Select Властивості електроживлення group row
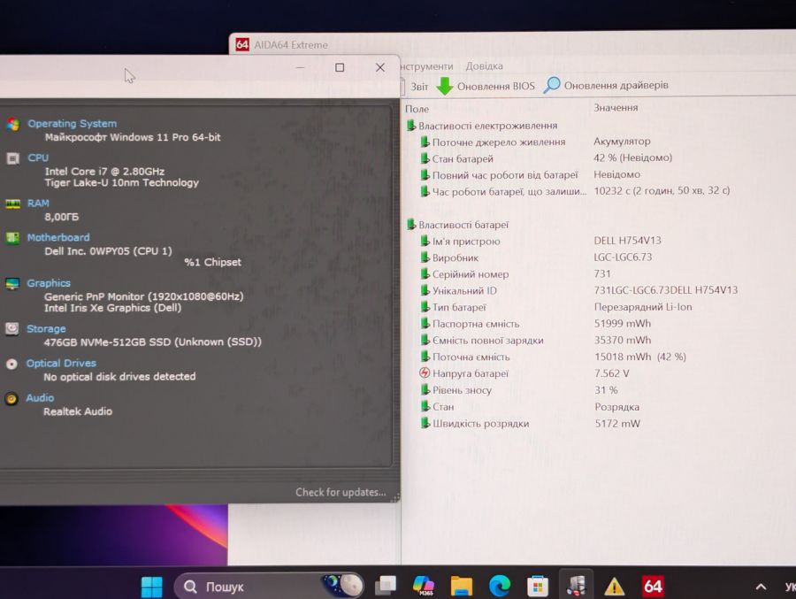This screenshot has height=599, width=796. pyautogui.click(x=482, y=126)
